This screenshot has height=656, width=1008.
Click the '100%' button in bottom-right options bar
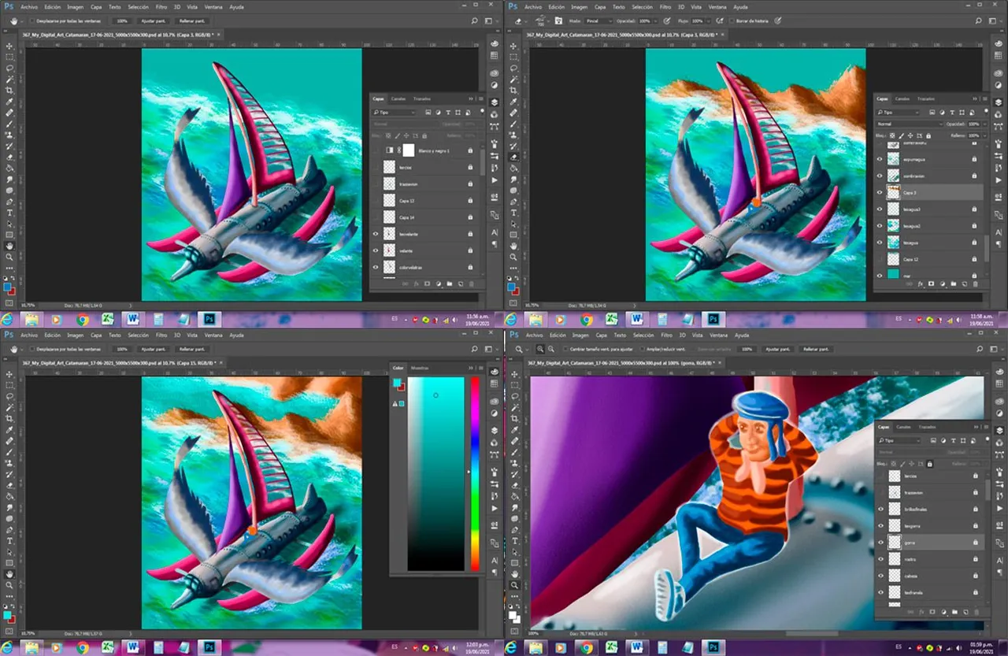click(747, 349)
